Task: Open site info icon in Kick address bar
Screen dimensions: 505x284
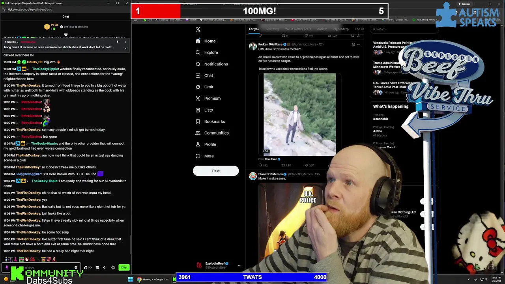Action: click(4, 9)
